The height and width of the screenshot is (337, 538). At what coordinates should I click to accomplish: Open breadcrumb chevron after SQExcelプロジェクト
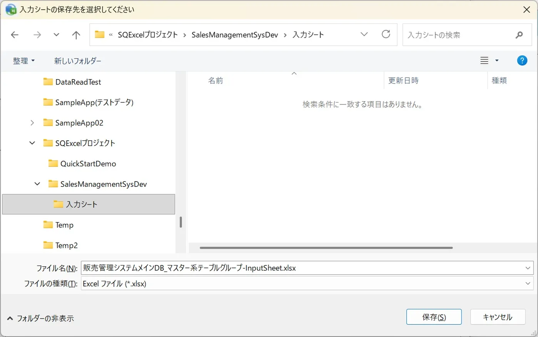[x=185, y=35]
